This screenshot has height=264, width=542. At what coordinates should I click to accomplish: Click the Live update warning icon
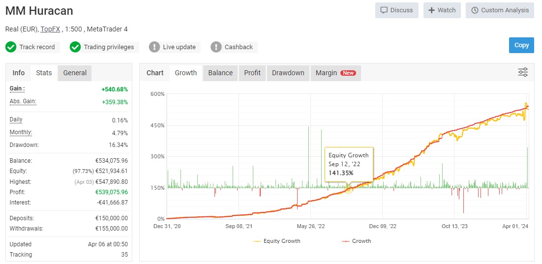(x=154, y=47)
